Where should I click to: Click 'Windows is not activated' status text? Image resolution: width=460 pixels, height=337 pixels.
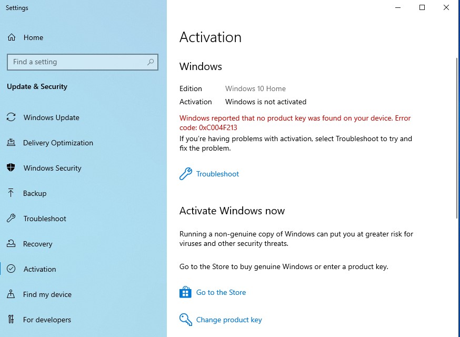point(265,102)
